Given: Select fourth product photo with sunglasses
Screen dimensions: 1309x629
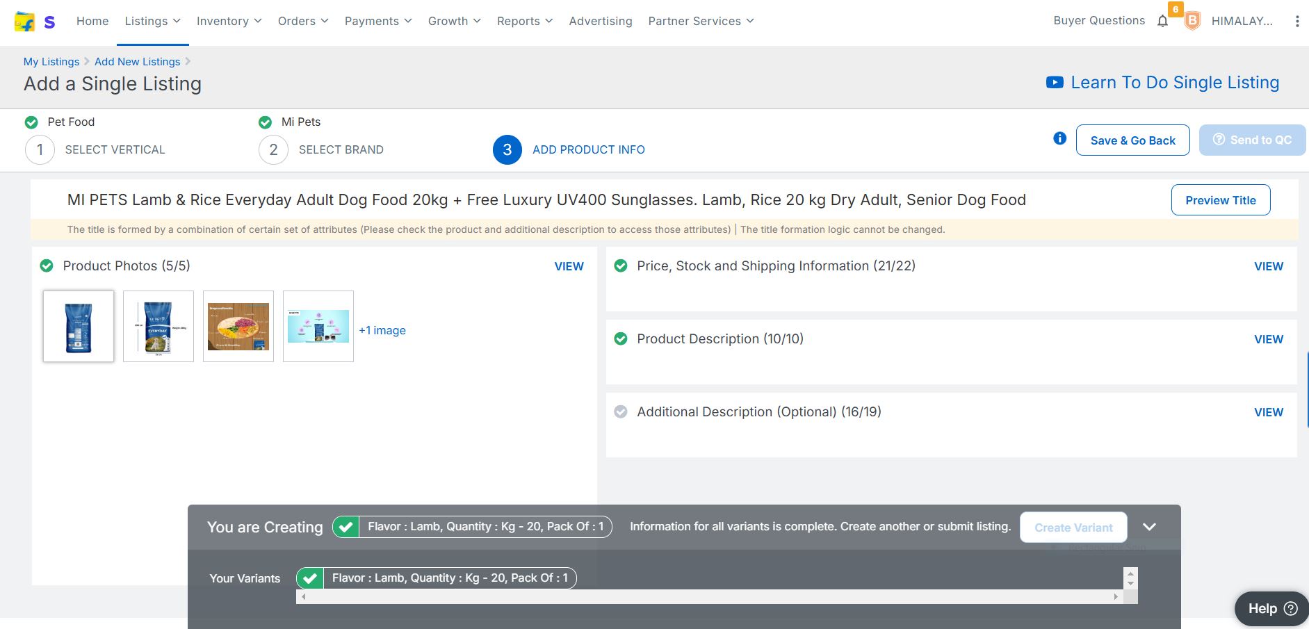Looking at the screenshot, I should click(318, 327).
